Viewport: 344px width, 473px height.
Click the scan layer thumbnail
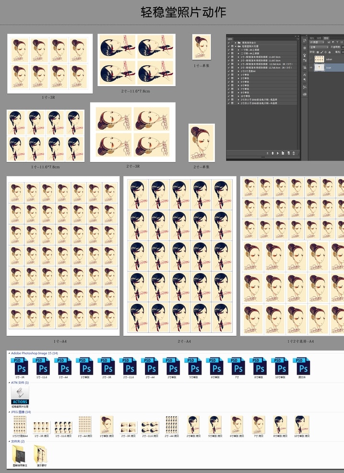point(319,68)
